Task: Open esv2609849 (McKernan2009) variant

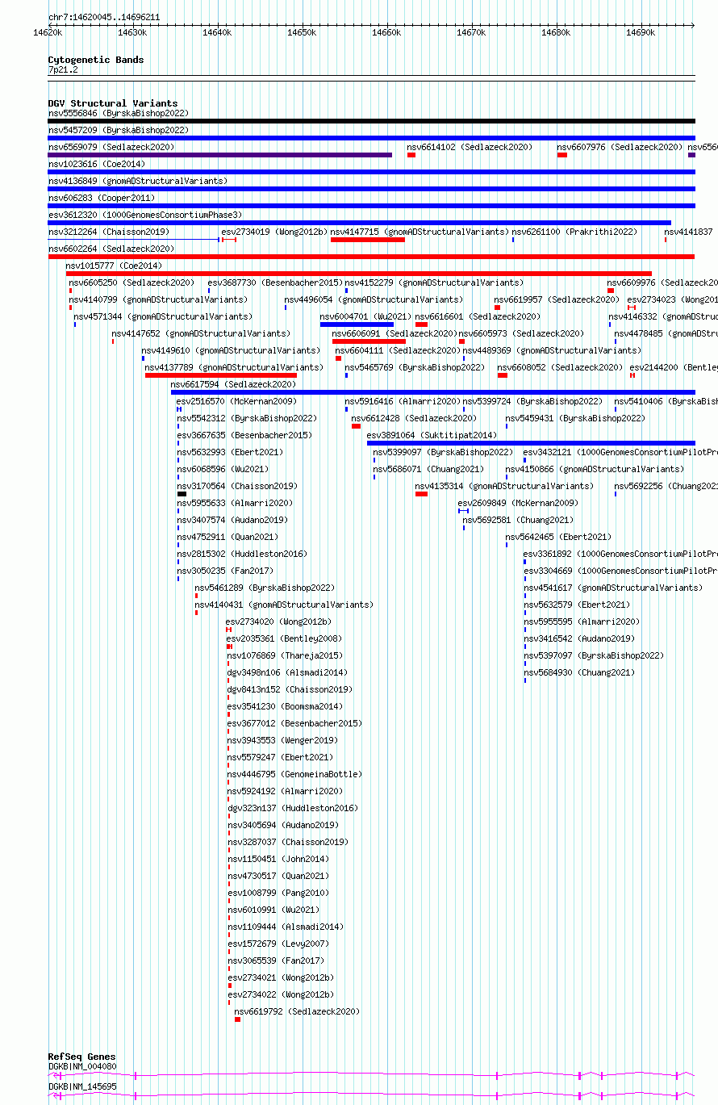Action: click(518, 503)
